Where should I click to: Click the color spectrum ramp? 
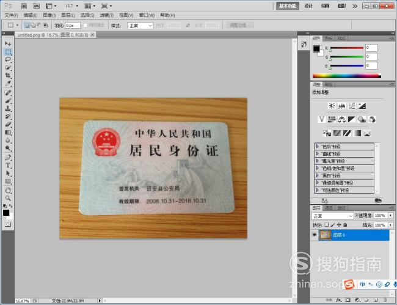(x=347, y=76)
